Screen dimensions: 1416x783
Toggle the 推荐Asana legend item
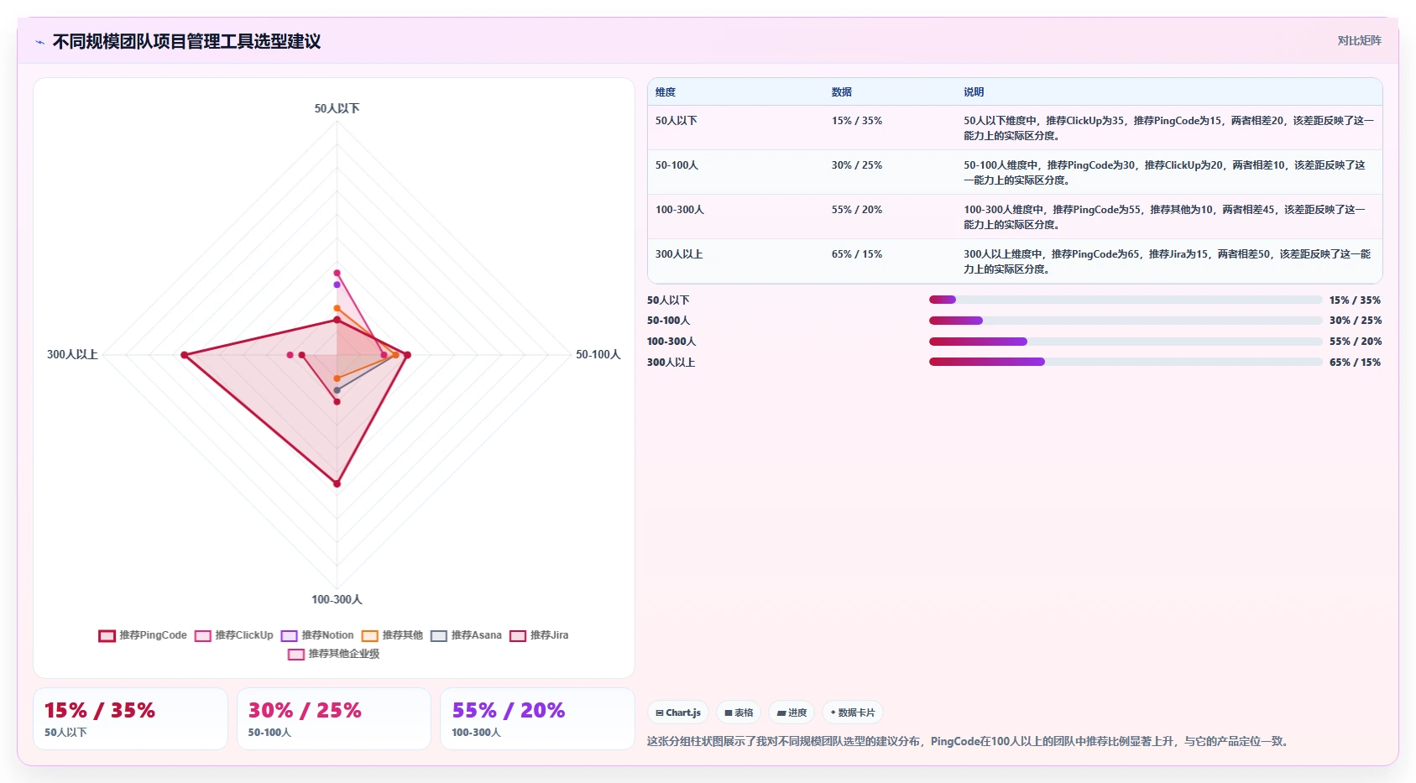[466, 635]
